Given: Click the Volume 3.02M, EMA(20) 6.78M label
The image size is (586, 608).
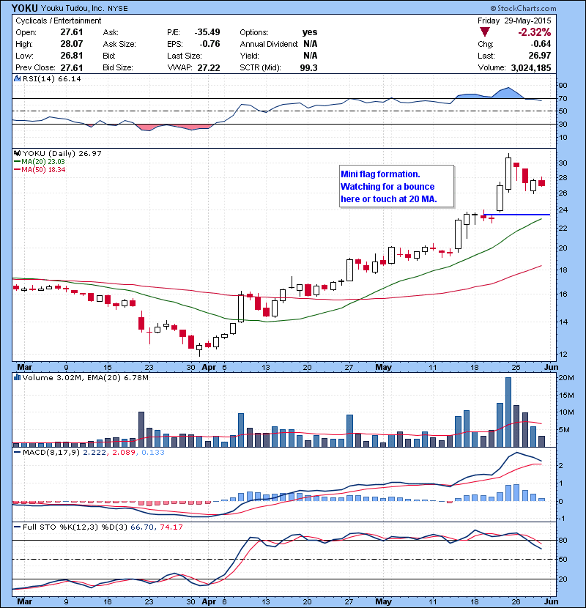Looking at the screenshot, I should click(85, 378).
